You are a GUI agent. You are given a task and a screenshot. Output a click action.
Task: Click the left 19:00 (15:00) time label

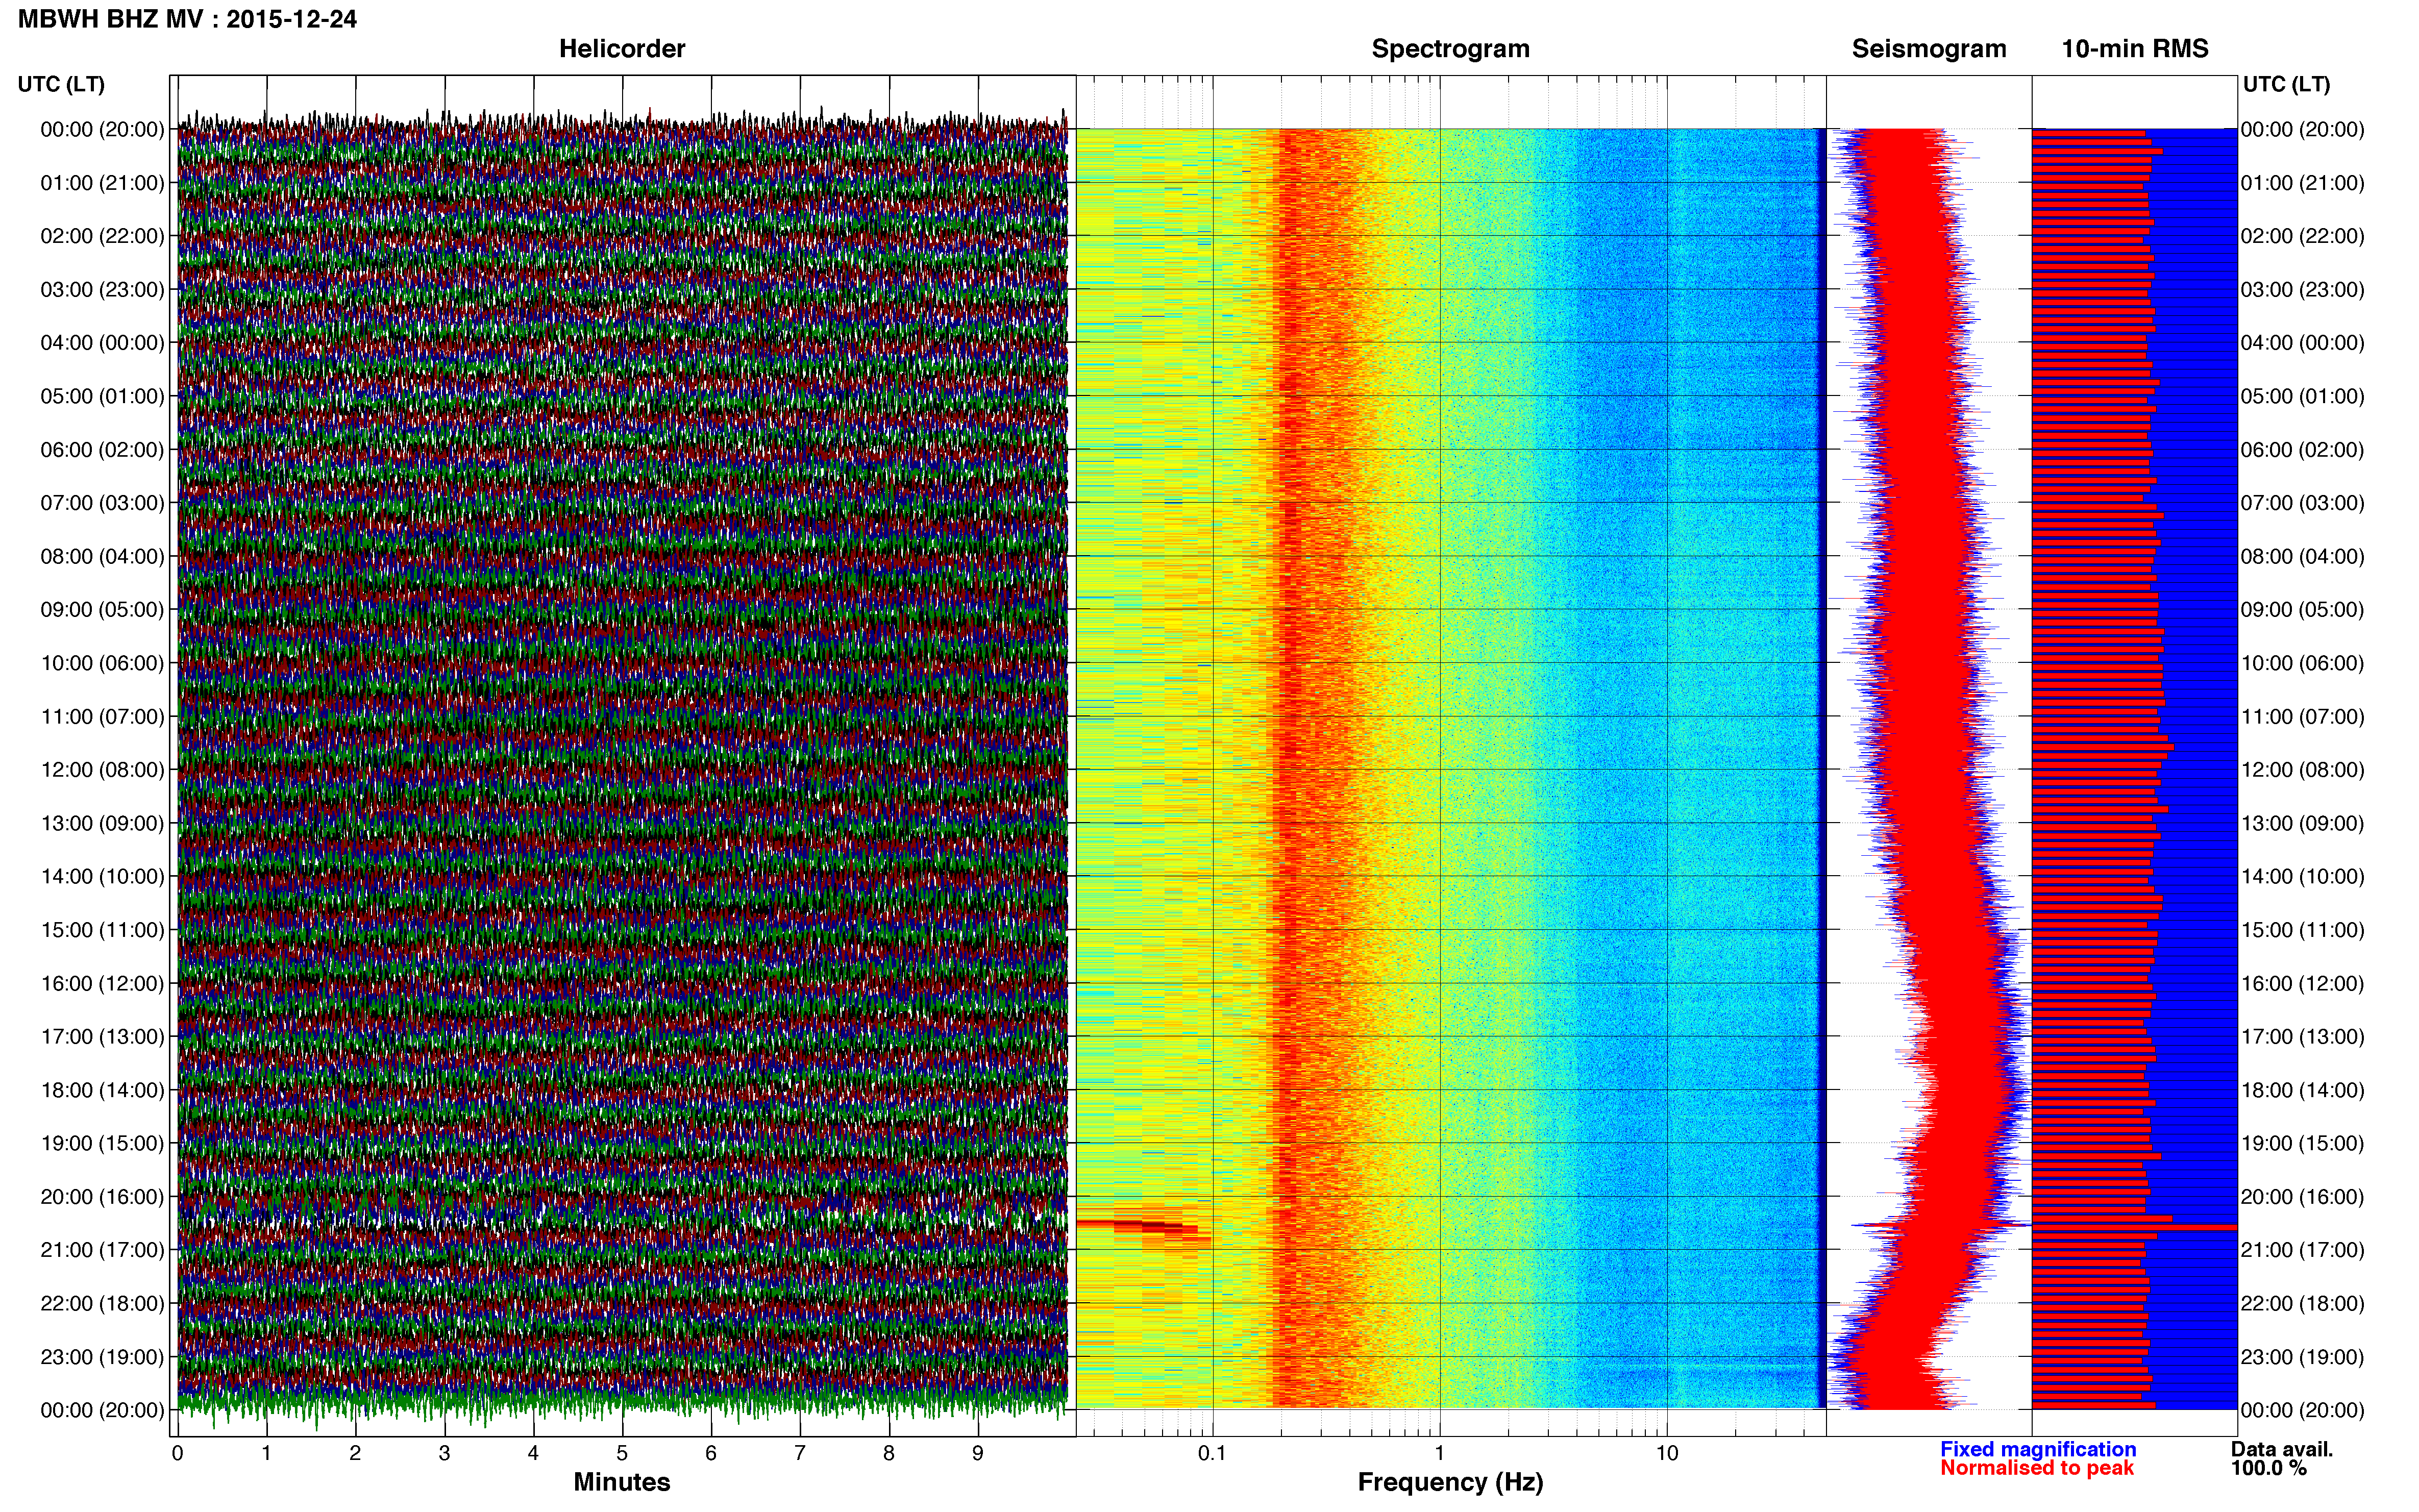tap(102, 1143)
